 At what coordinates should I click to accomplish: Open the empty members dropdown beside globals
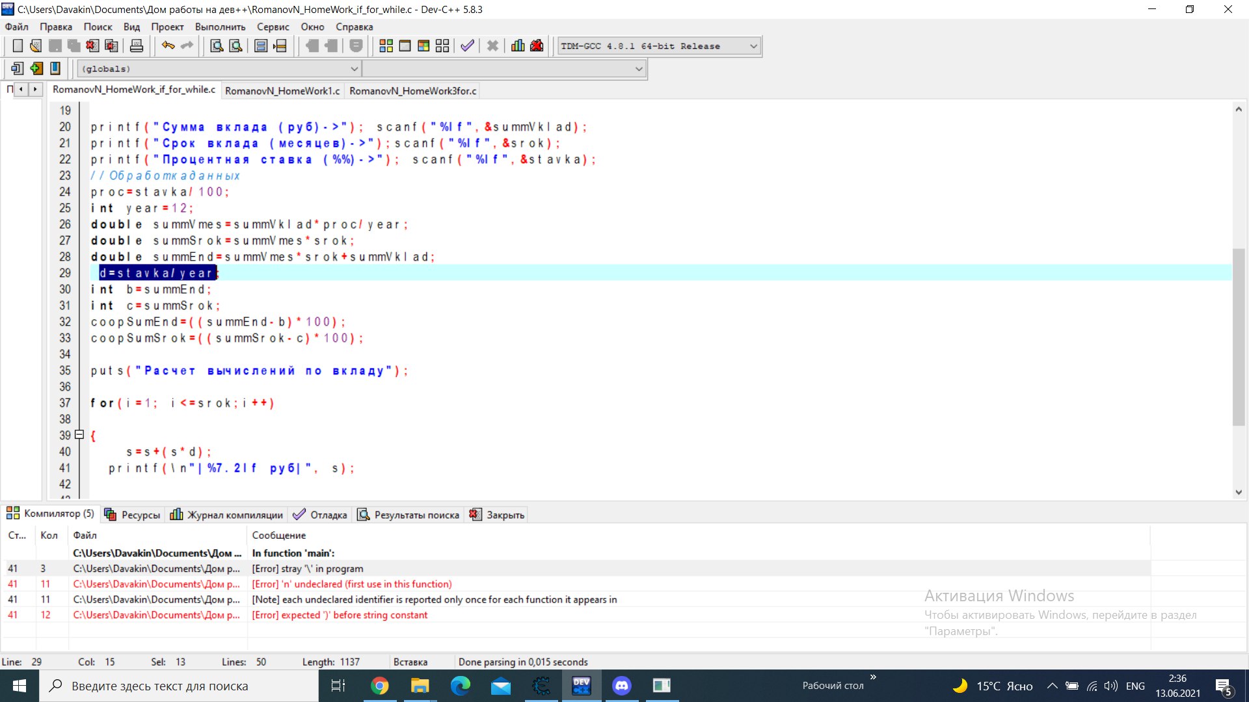point(638,69)
